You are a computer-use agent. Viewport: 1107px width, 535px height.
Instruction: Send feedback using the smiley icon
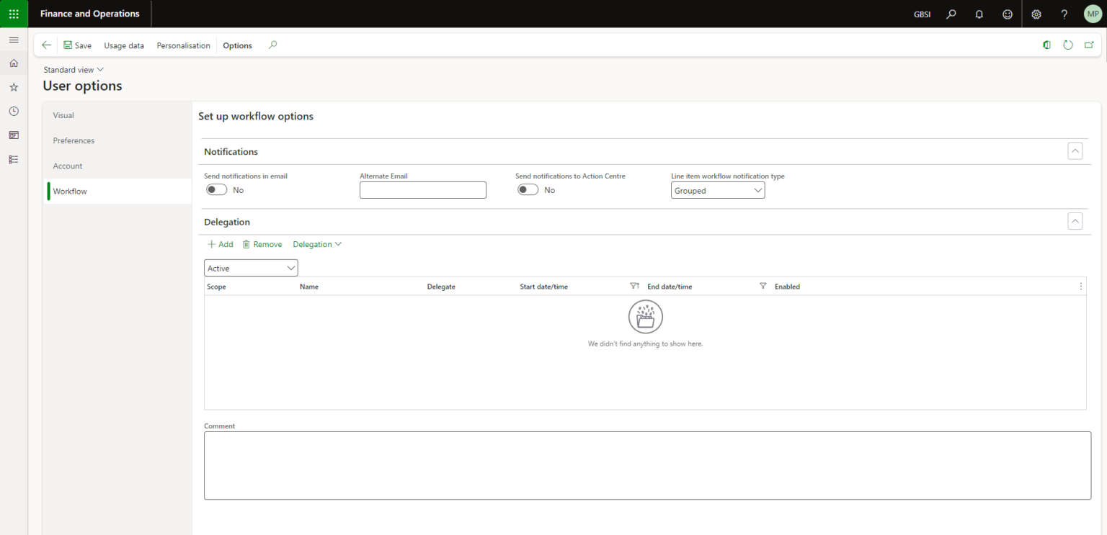pyautogui.click(x=1007, y=14)
